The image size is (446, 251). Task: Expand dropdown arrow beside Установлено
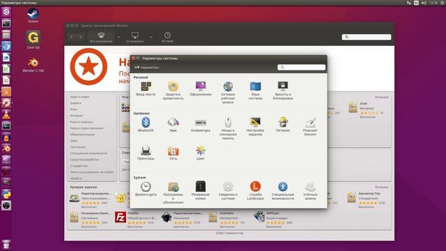click(x=151, y=37)
